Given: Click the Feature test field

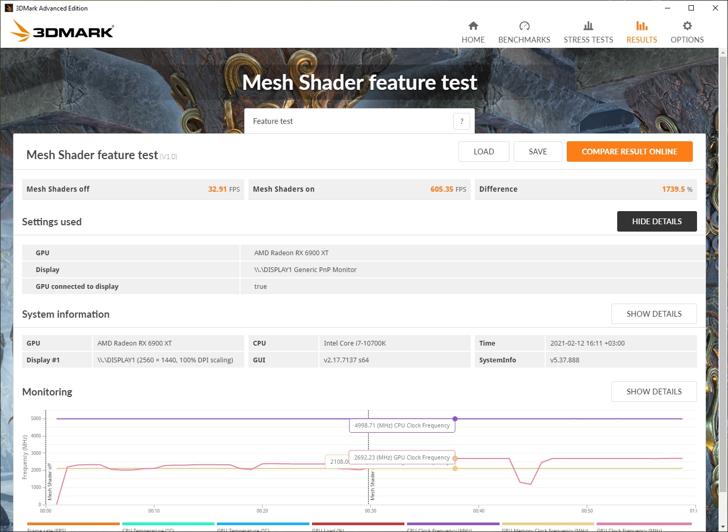Looking at the screenshot, I should [359, 121].
